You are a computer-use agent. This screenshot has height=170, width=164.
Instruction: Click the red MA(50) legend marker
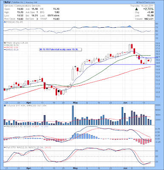(x=4, y=47)
